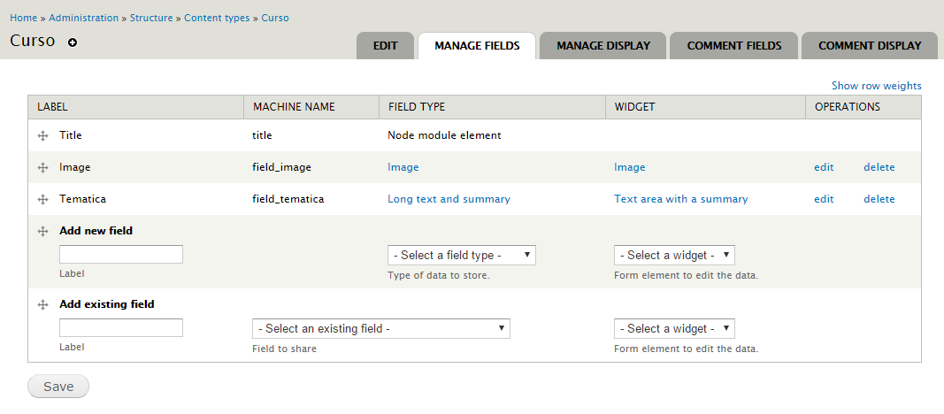Open the Comment Fields tab
944x414 pixels.
[x=733, y=46]
